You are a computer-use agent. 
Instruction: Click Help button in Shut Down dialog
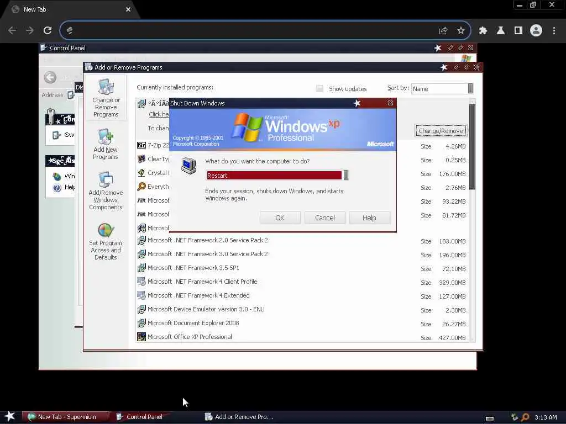click(x=369, y=218)
